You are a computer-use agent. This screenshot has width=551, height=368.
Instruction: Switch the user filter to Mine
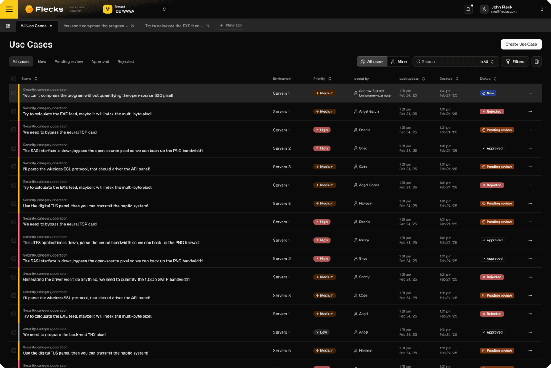398,61
